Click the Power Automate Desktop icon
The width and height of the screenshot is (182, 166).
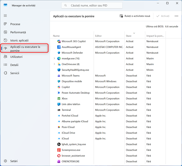click(x=59, y=93)
